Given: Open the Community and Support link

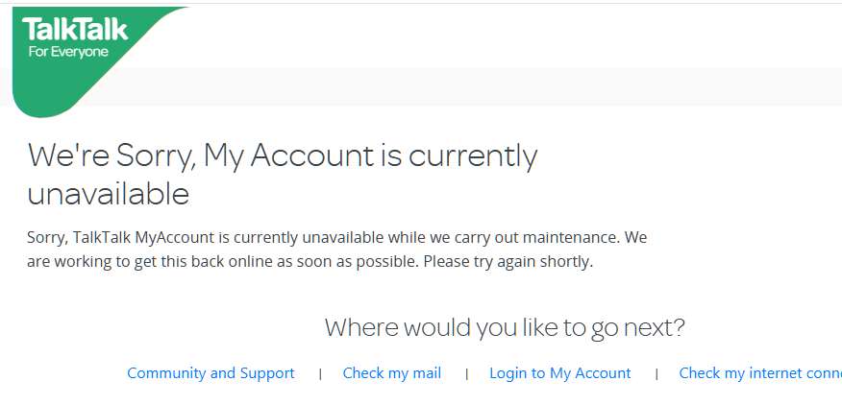Looking at the screenshot, I should [210, 373].
